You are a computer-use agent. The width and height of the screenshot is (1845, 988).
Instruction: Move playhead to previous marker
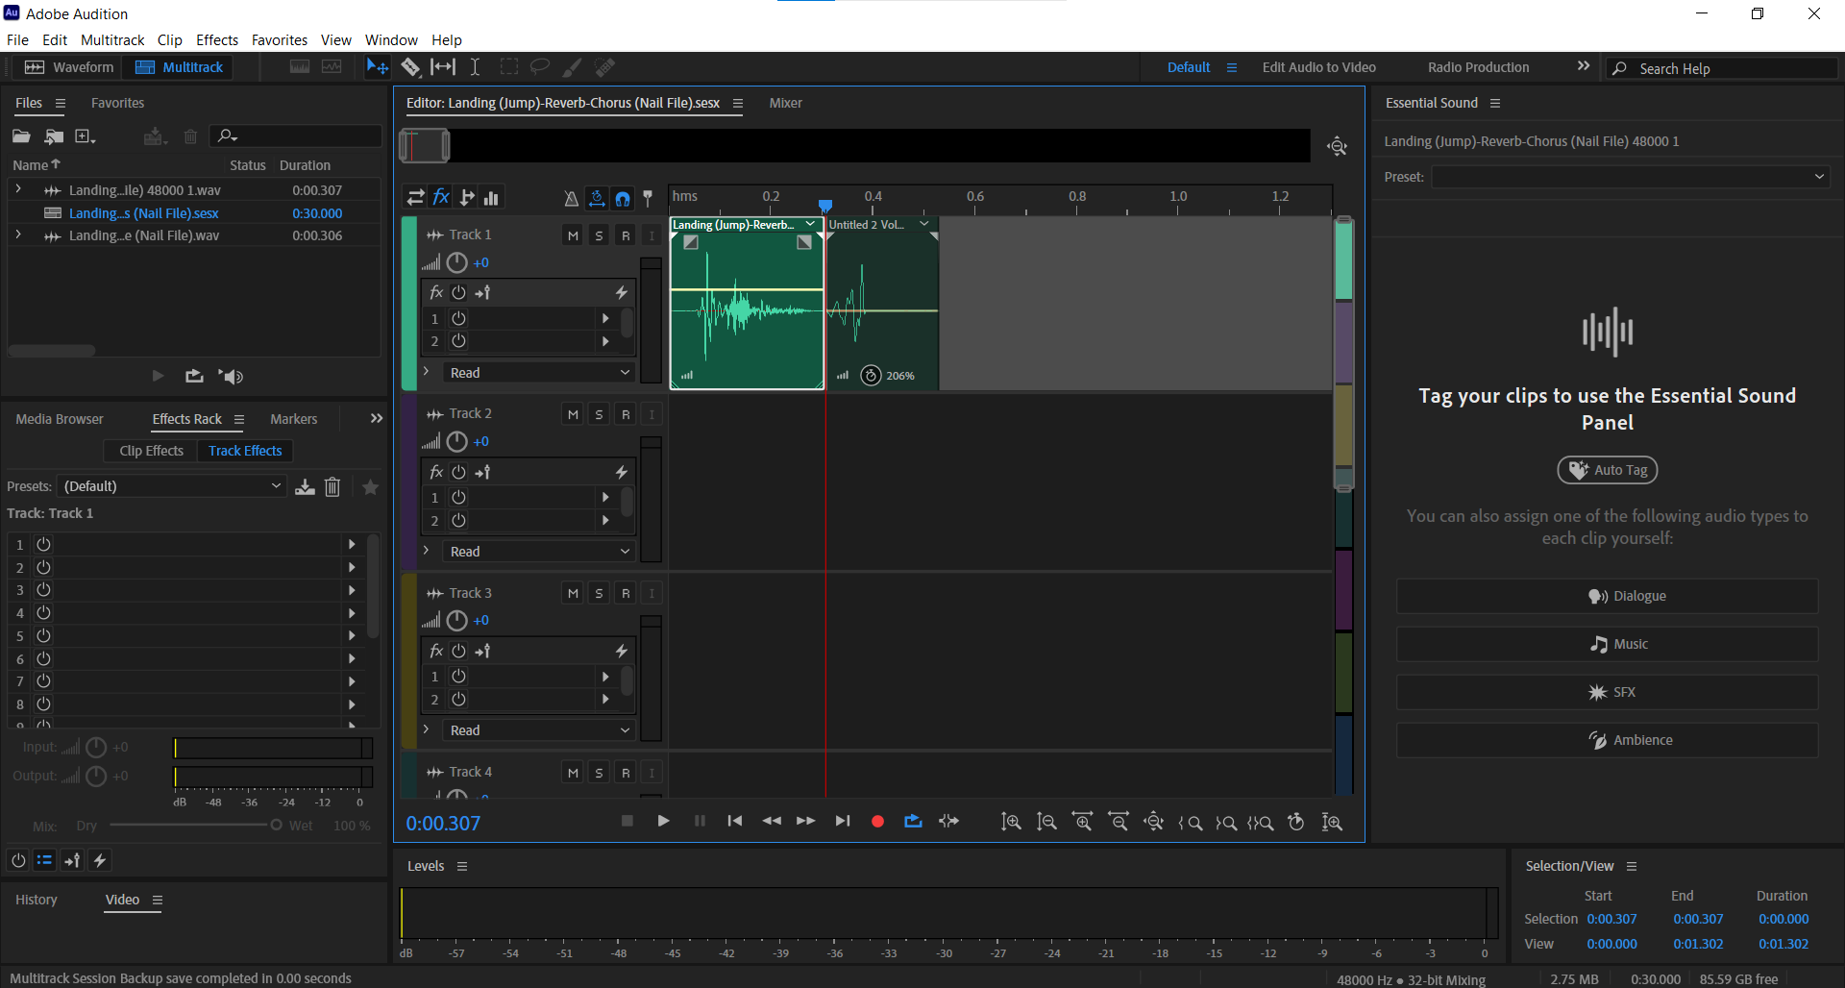[735, 821]
